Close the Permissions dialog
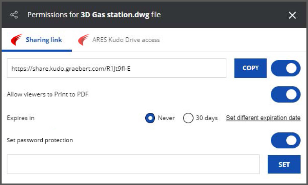 tap(292, 15)
